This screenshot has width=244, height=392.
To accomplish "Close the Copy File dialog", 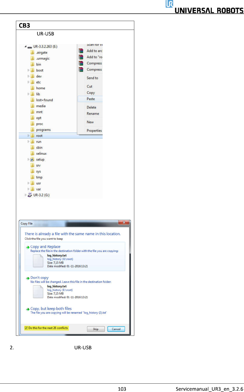I will point(124,222).
